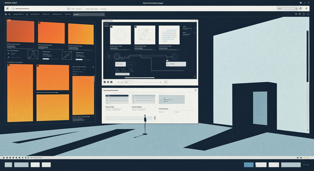314x171 pixels.
Task: Click the blue-filled button in the bottom taskbar
Action: tap(249, 165)
